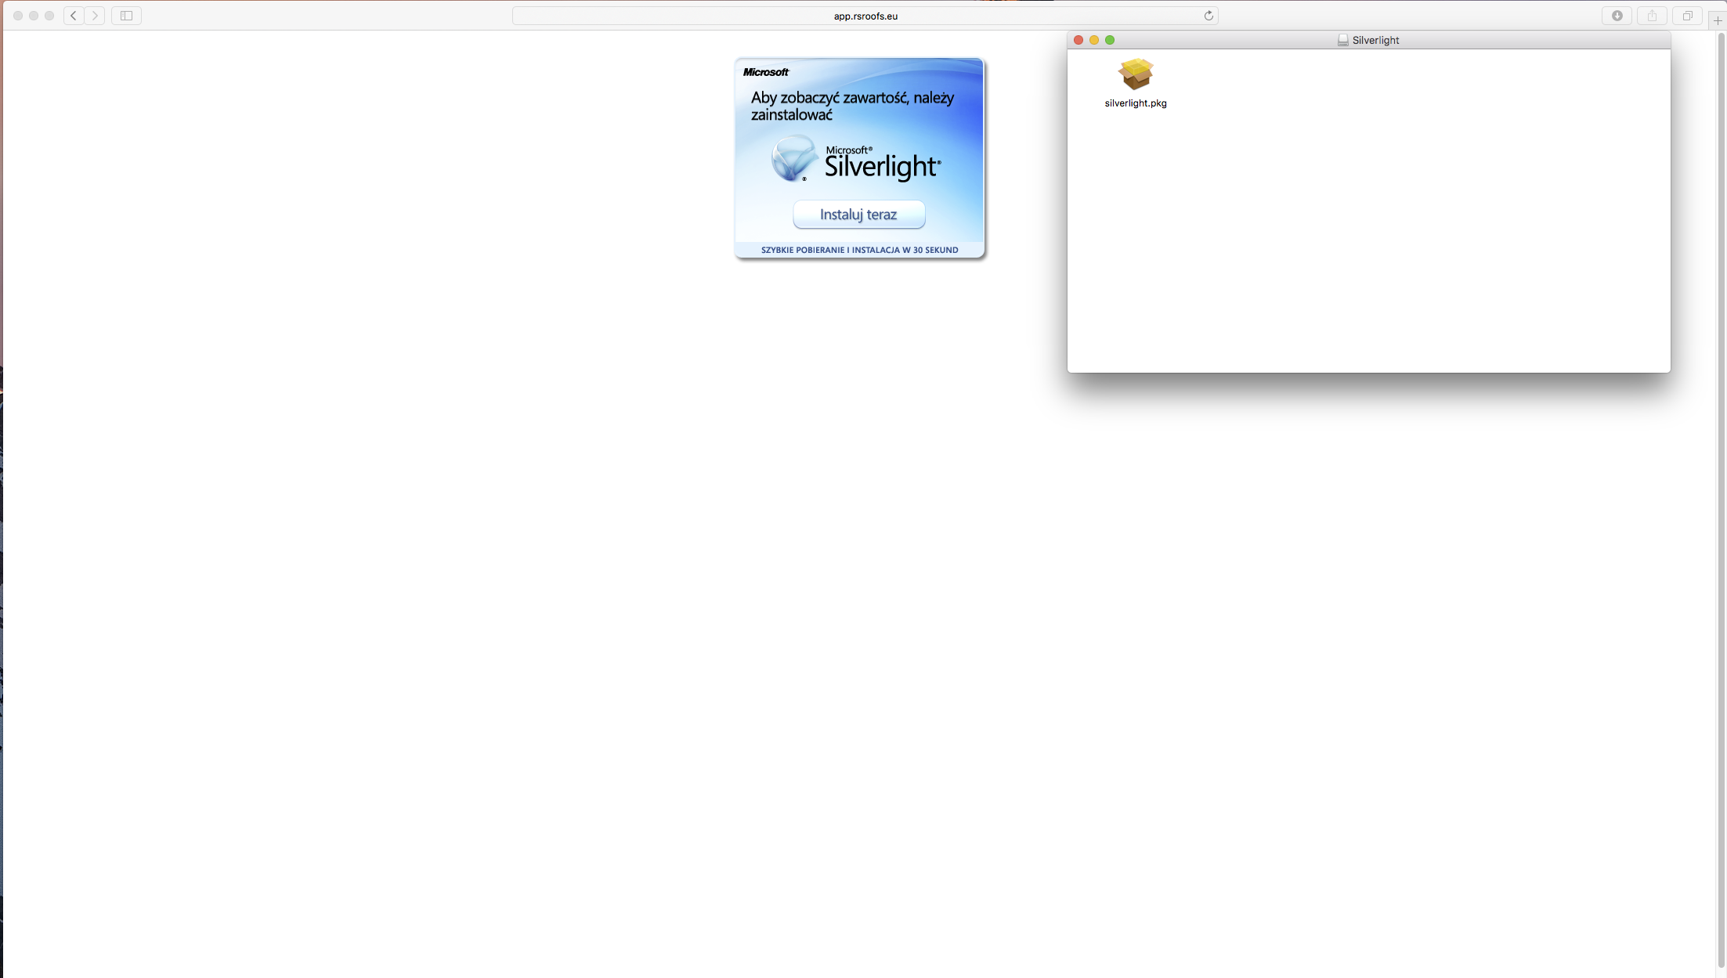
Task: Go forward in Safari history
Action: (x=95, y=16)
